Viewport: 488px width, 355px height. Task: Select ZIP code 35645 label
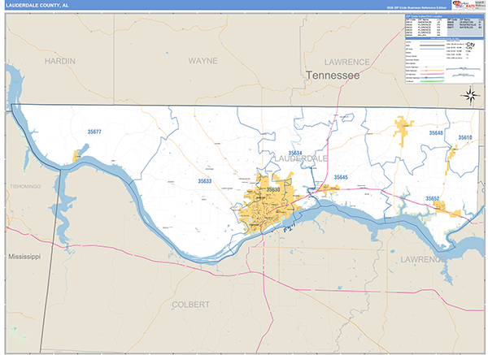click(340, 177)
